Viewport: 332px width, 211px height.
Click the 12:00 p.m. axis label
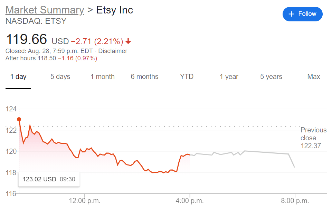click(85, 200)
